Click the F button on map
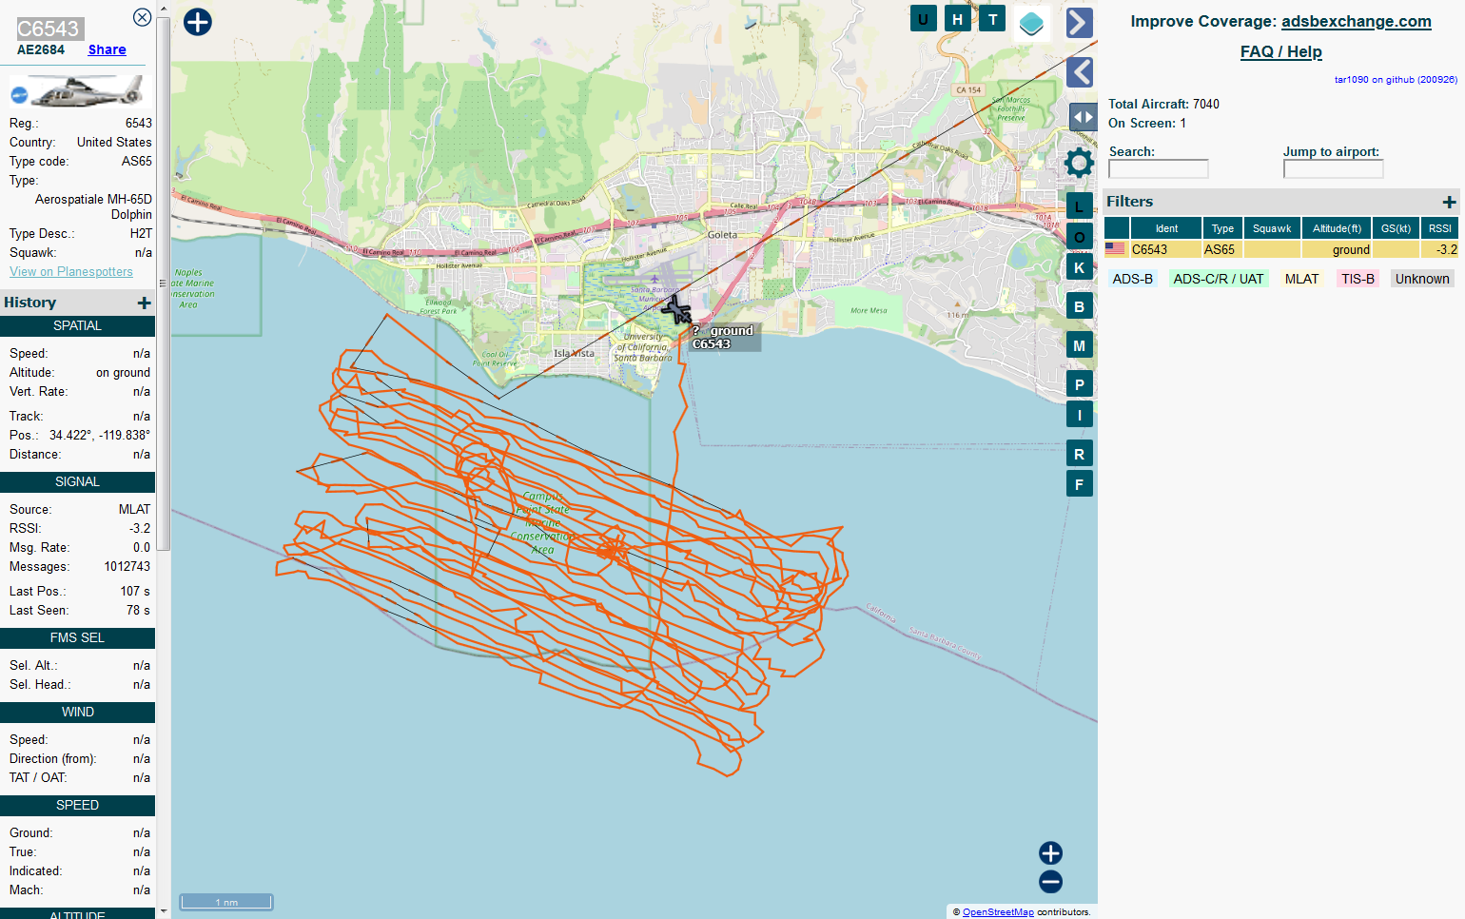 pos(1079,484)
